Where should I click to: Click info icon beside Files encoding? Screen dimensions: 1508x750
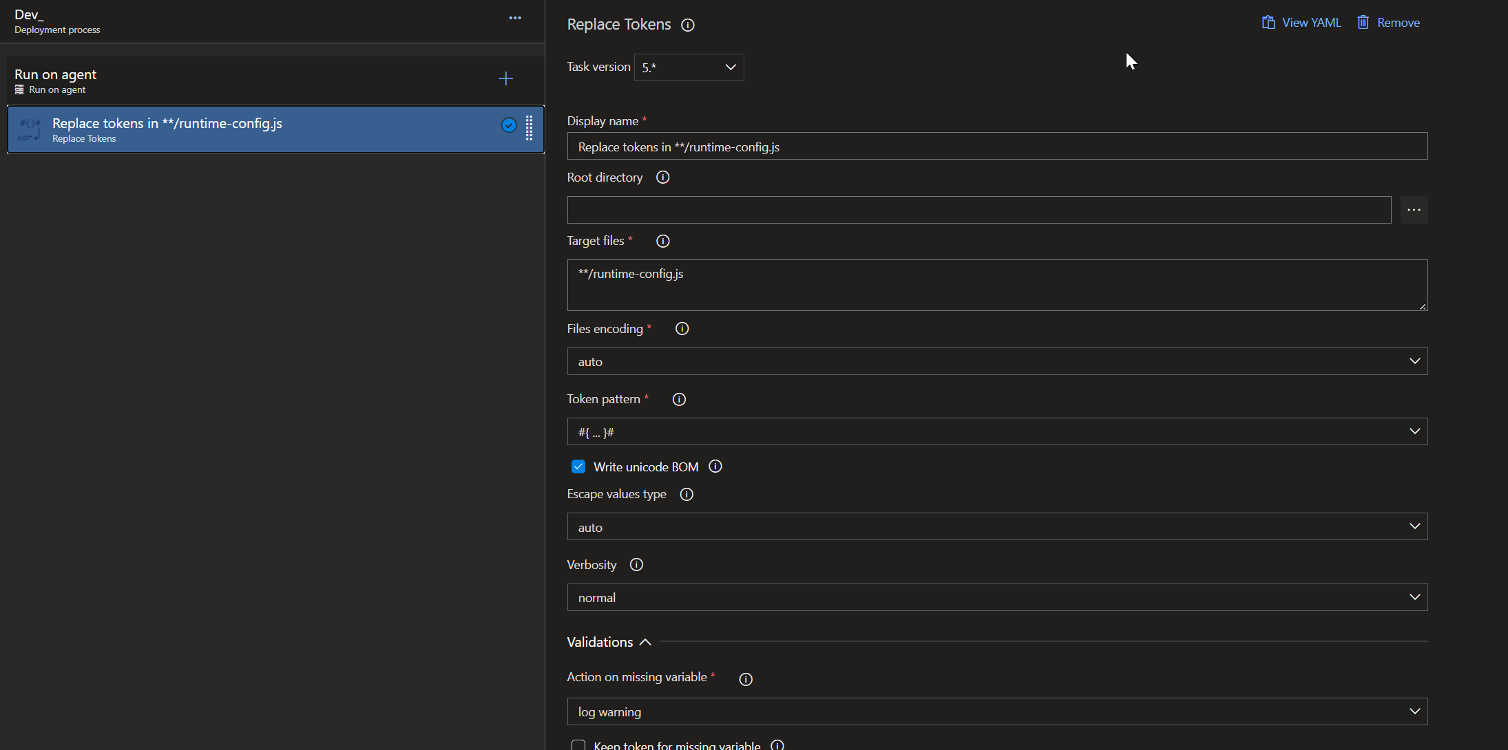pos(682,329)
